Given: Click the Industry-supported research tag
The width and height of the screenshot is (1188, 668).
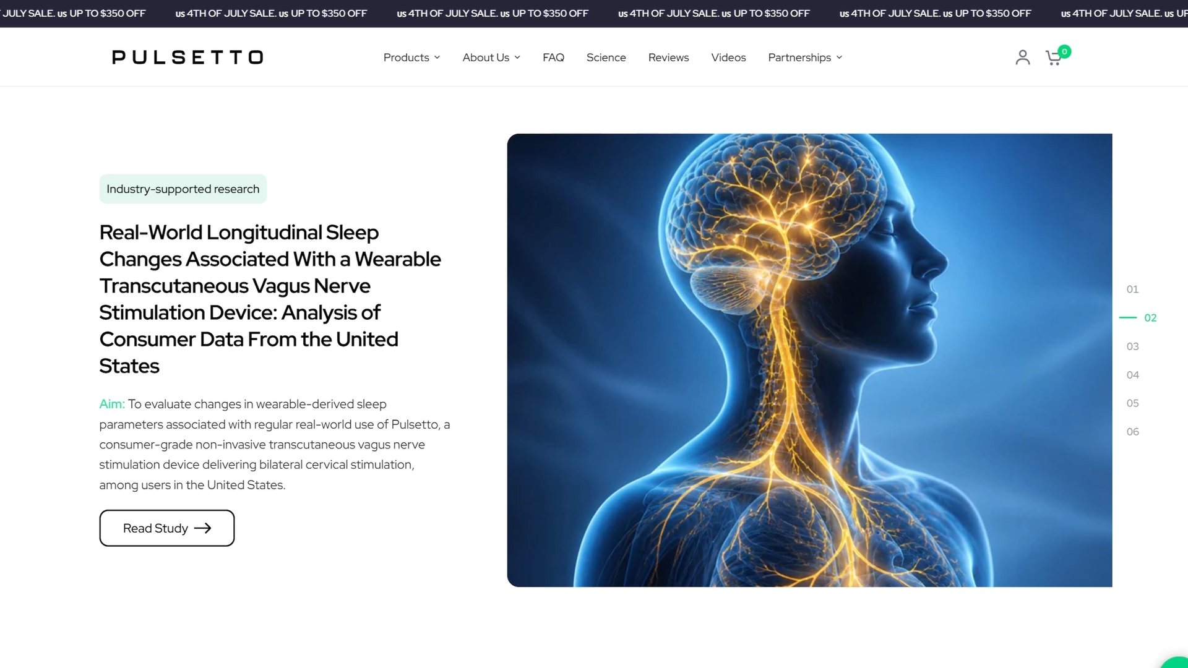Looking at the screenshot, I should (183, 189).
